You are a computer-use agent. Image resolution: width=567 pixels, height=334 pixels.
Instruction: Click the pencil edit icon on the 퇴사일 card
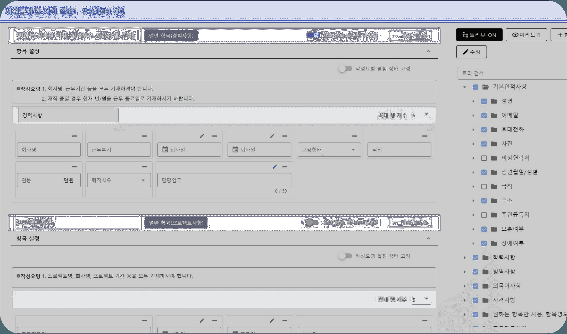point(272,136)
